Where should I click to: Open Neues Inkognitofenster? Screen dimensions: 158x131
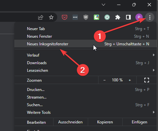[85, 44]
